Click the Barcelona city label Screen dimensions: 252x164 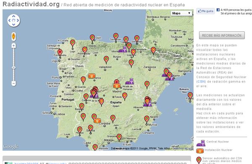click(x=185, y=71)
